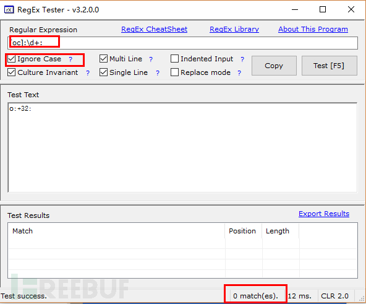366x304 pixels.
Task: Click the Copy button
Action: [274, 66]
